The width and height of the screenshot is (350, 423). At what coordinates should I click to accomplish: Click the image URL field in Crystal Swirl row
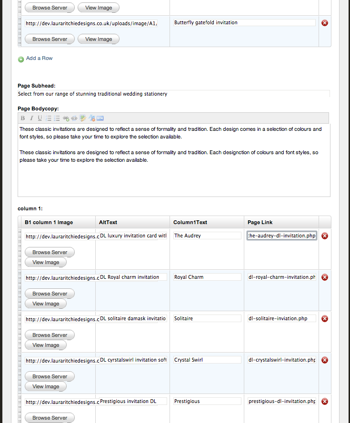(x=62, y=361)
